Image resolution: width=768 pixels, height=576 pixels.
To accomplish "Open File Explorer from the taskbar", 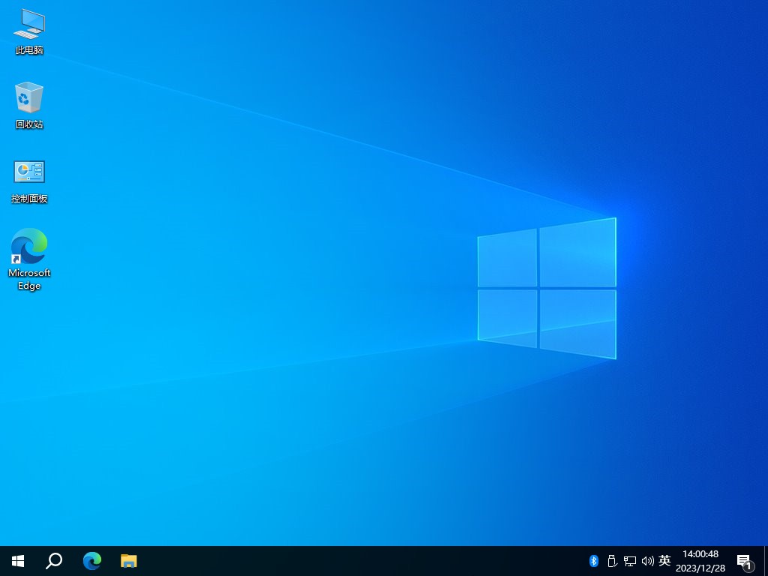I will [128, 560].
